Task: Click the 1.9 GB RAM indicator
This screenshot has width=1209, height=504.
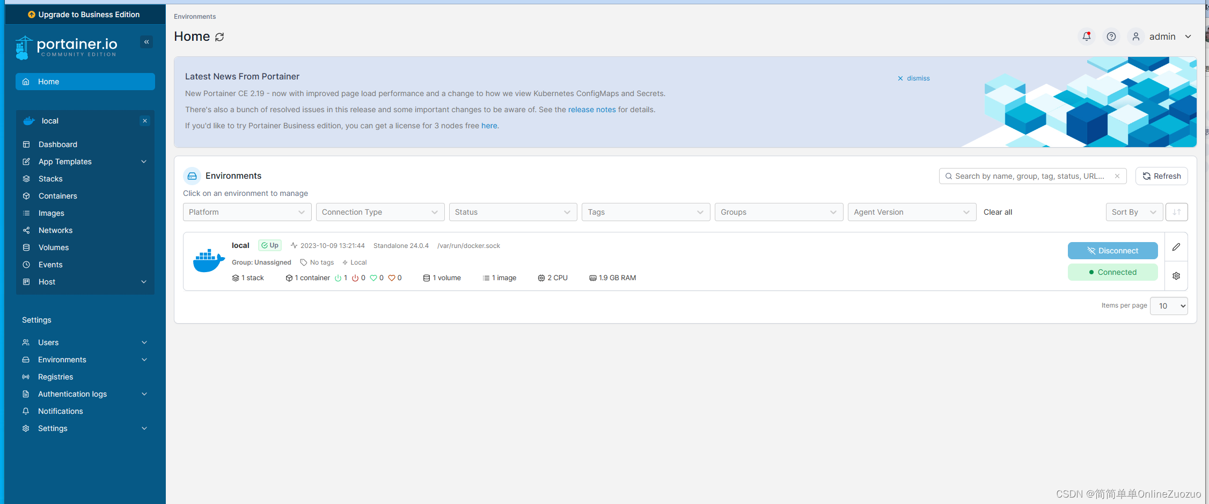Action: [x=613, y=278]
